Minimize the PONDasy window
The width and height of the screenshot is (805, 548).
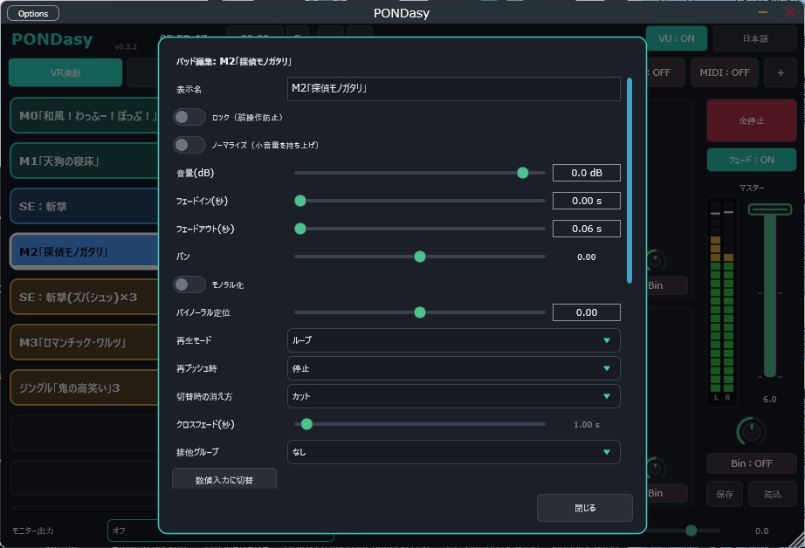[x=763, y=12]
